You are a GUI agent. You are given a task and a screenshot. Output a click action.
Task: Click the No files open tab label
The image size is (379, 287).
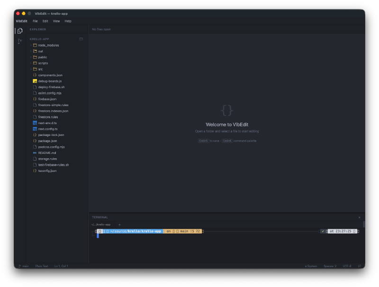[x=101, y=29]
